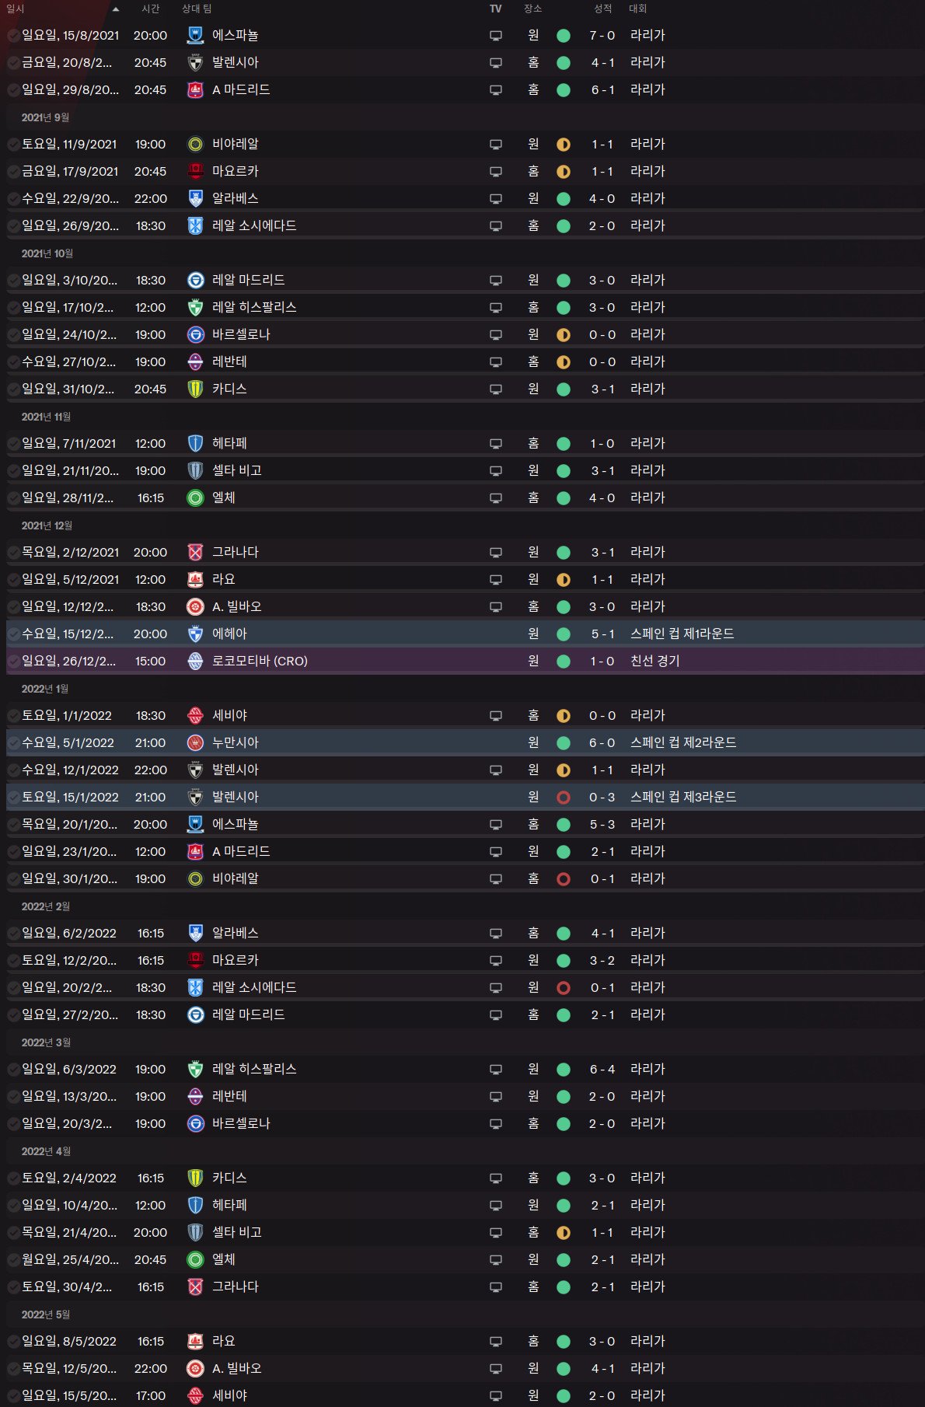This screenshot has height=1407, width=925.
Task: Toggle the check circle on the 1/1/2022 세비야 row
Action: pos(13,716)
